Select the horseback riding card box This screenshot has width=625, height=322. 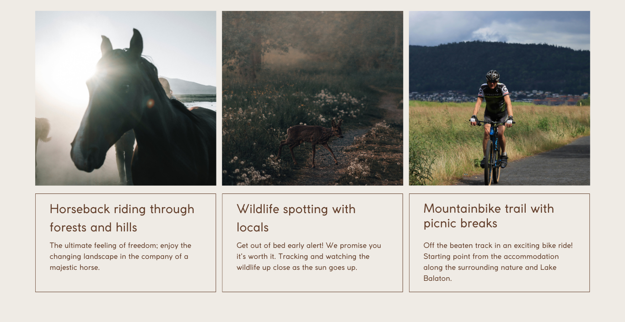(x=126, y=243)
